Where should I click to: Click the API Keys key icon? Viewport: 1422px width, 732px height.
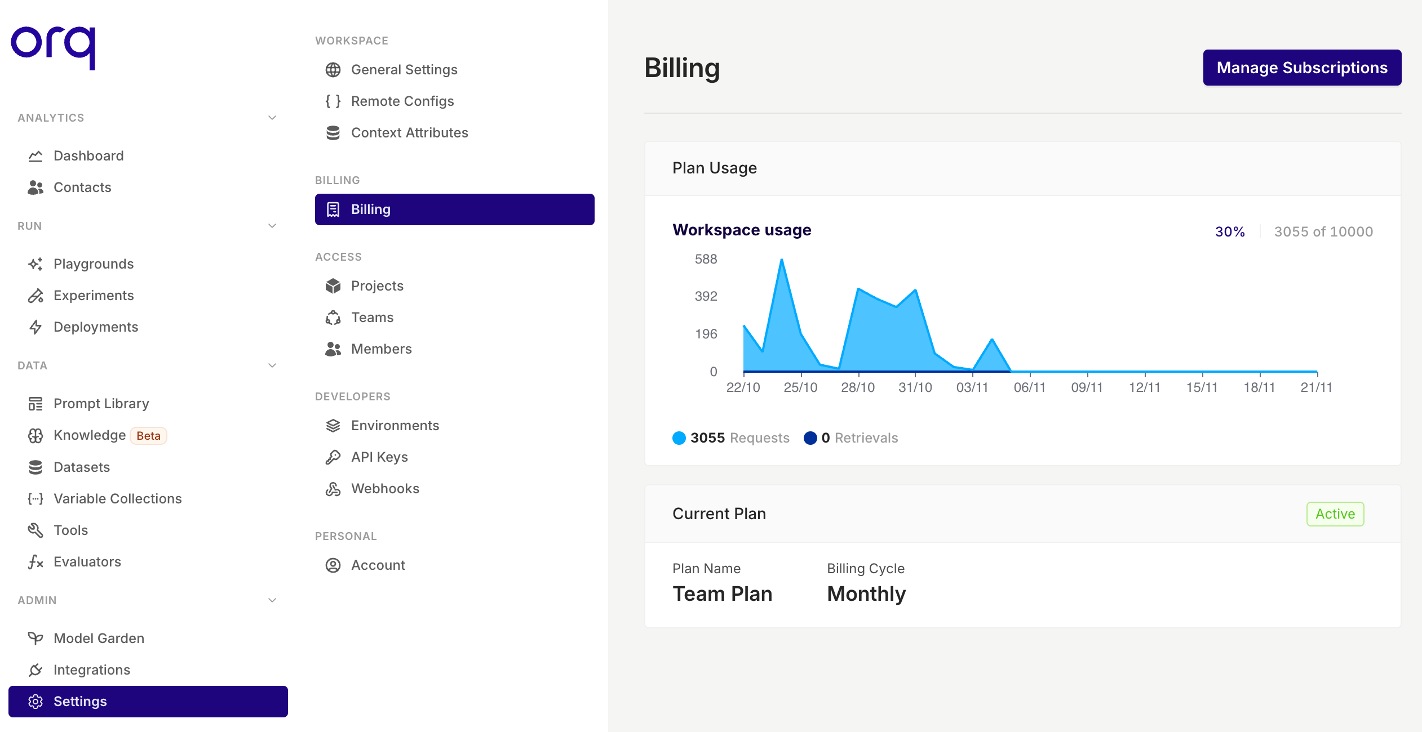click(x=333, y=457)
